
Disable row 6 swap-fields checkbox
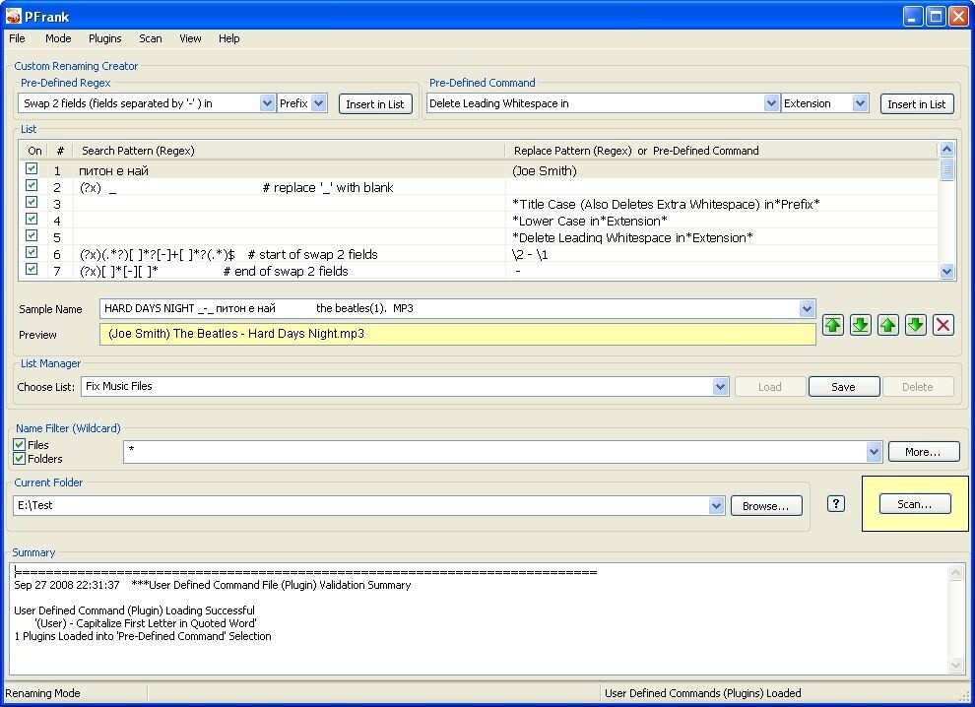(x=32, y=252)
